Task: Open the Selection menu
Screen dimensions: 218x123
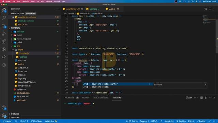Action: pyautogui.click(x=26, y=1)
